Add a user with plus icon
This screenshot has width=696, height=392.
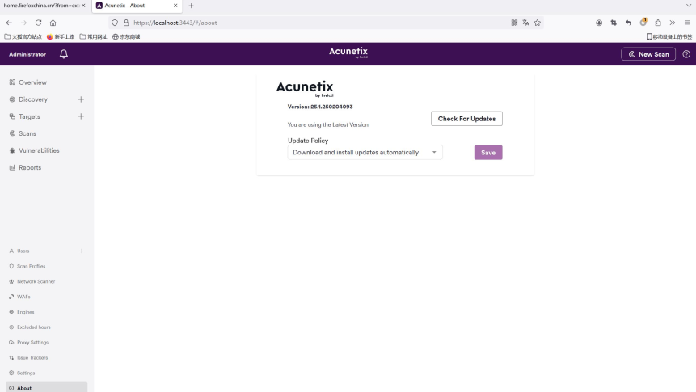[x=82, y=251]
